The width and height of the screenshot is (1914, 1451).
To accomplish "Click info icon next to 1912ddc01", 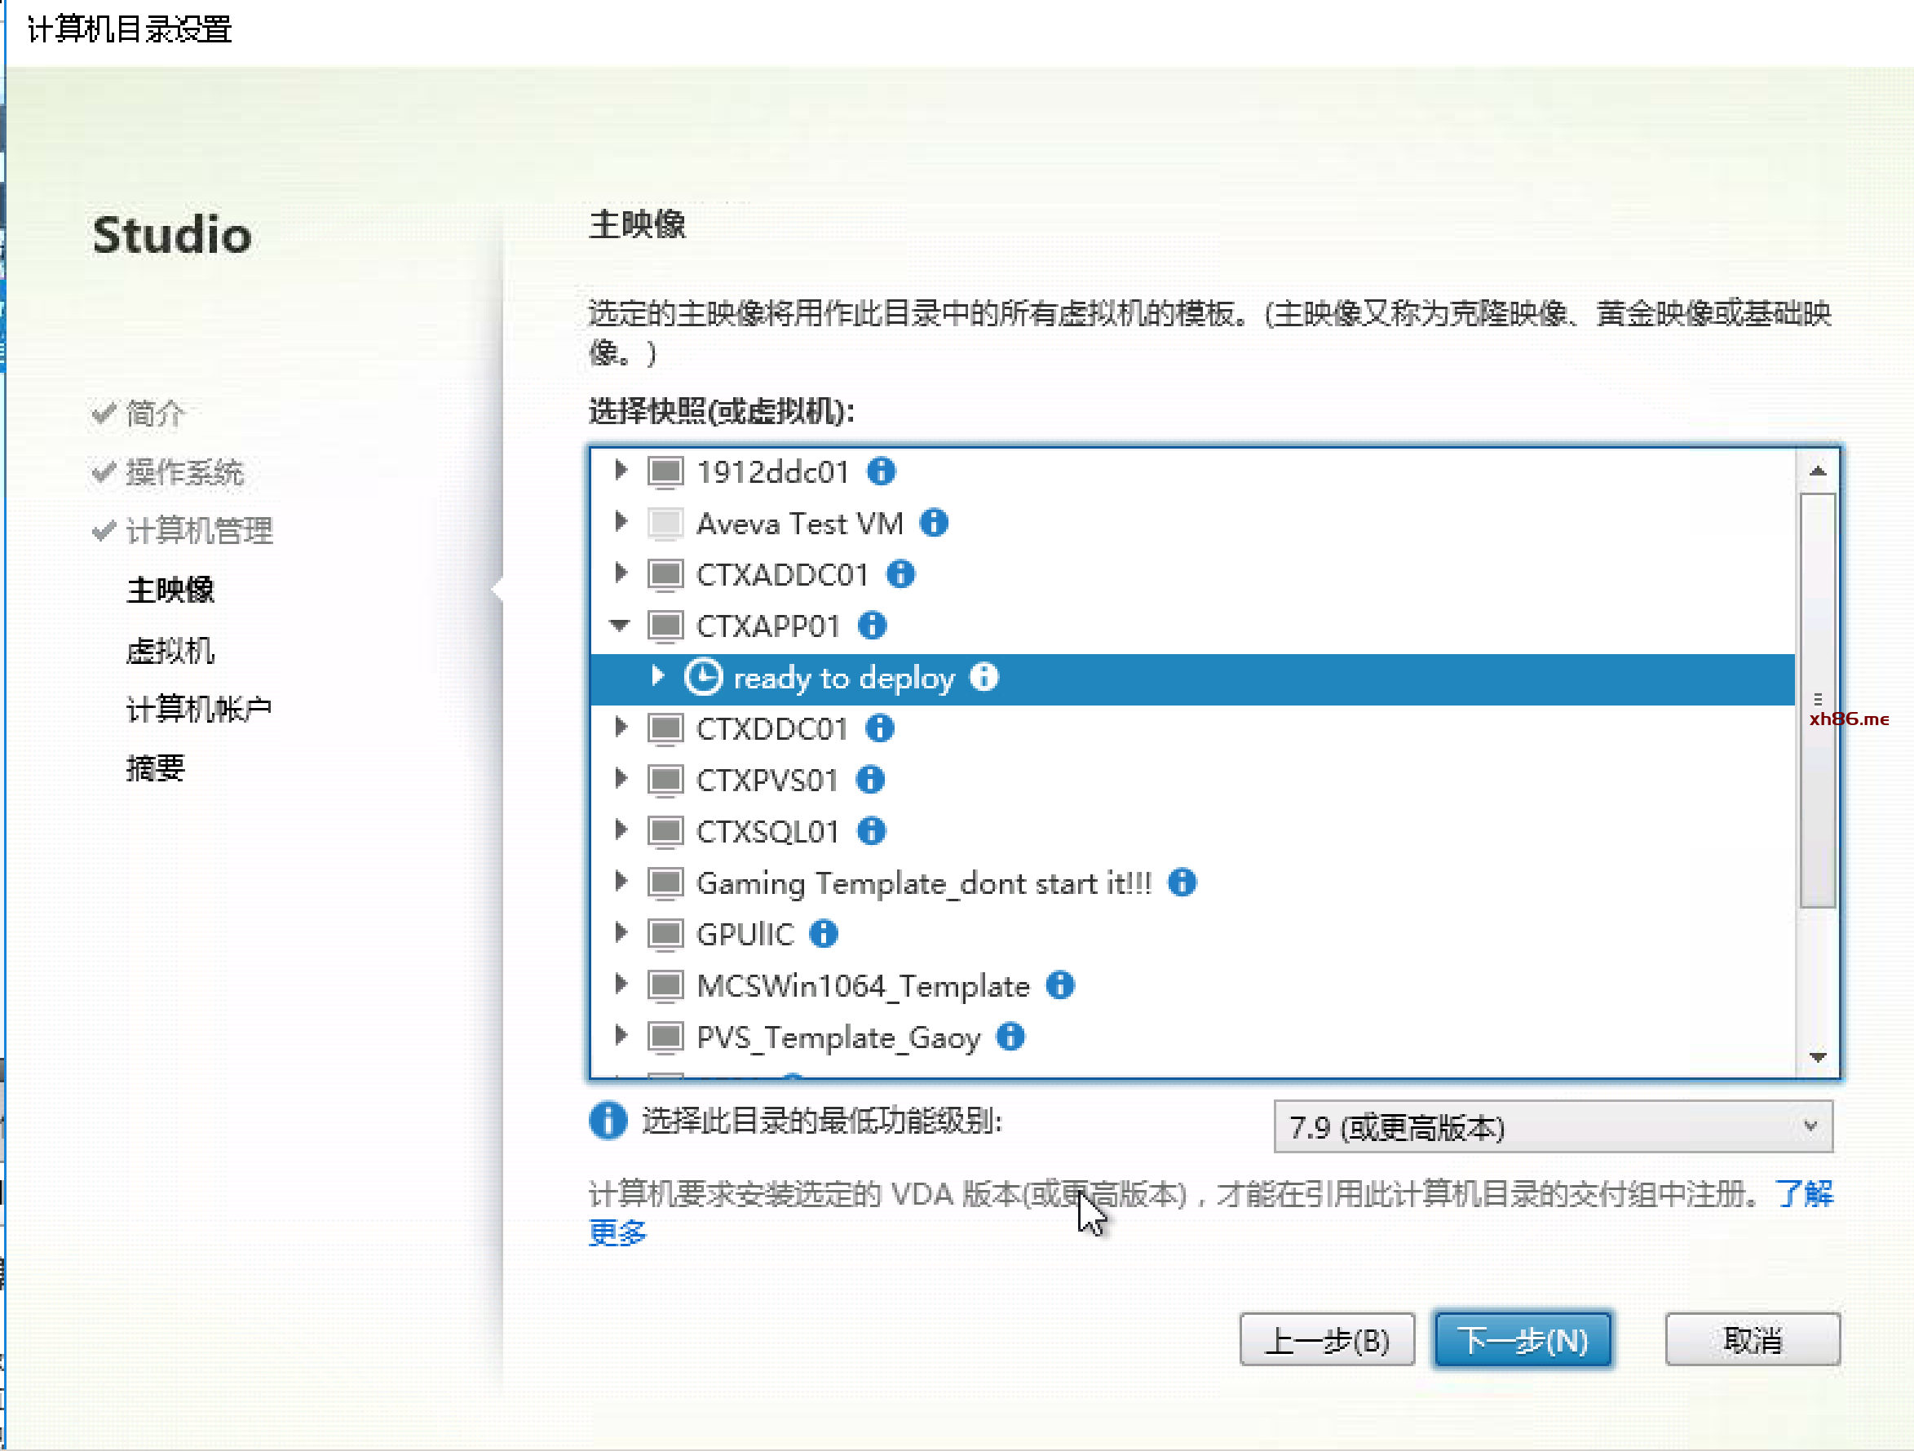I will (881, 471).
